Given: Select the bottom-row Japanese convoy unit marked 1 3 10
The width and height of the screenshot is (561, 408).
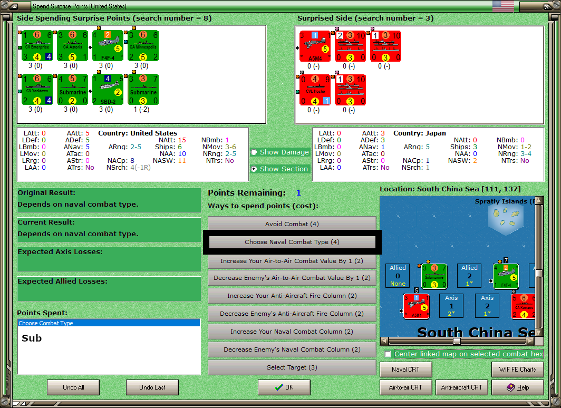Looking at the screenshot, I should coord(350,90).
